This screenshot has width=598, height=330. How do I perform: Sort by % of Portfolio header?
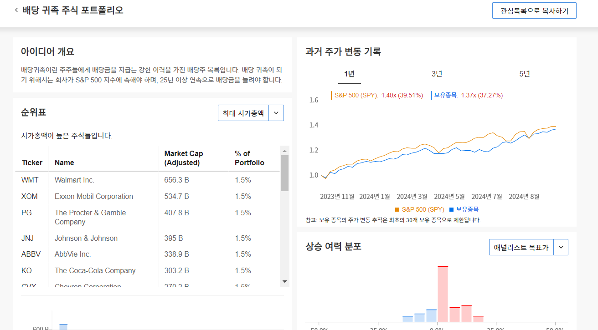tap(249, 158)
